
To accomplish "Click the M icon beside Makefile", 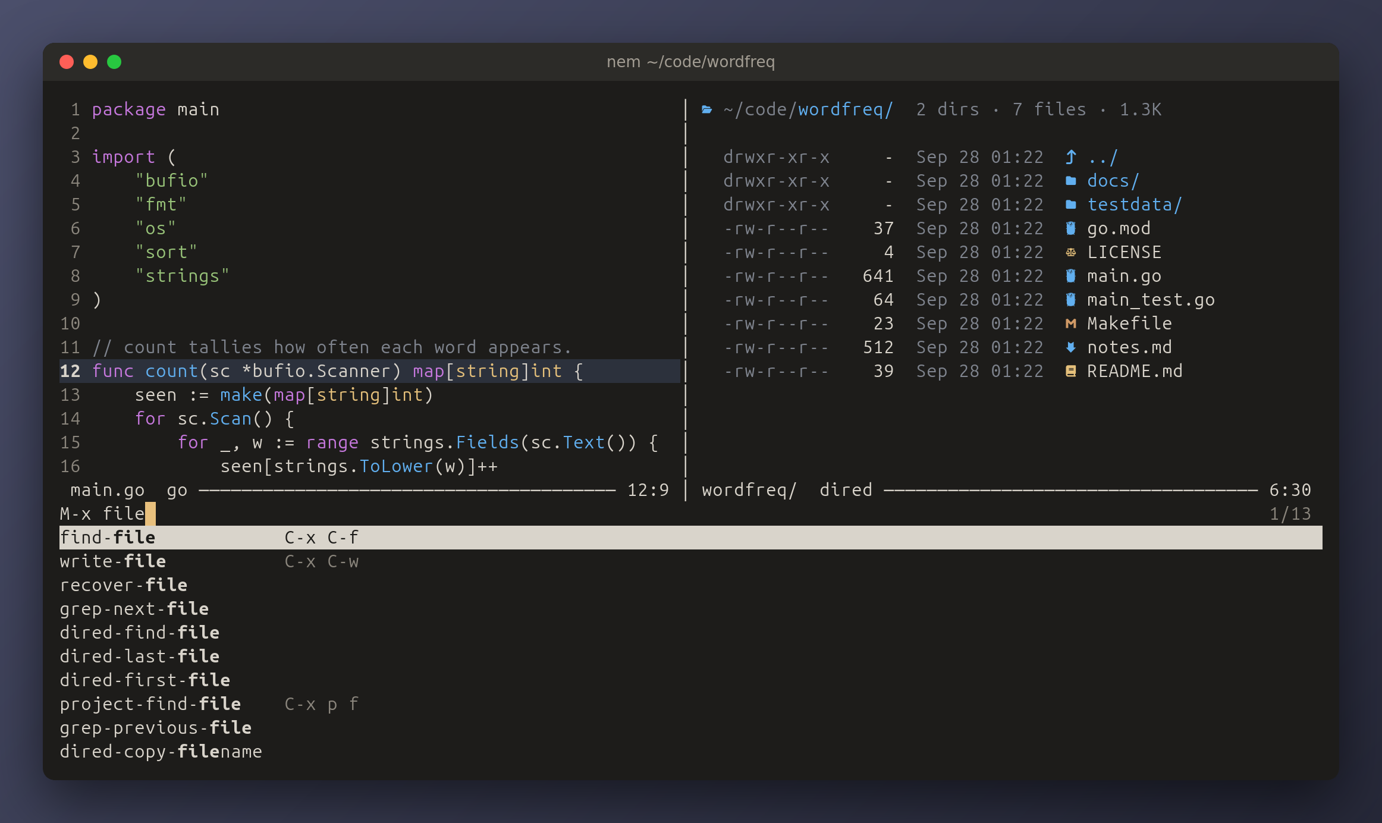I will [1071, 323].
